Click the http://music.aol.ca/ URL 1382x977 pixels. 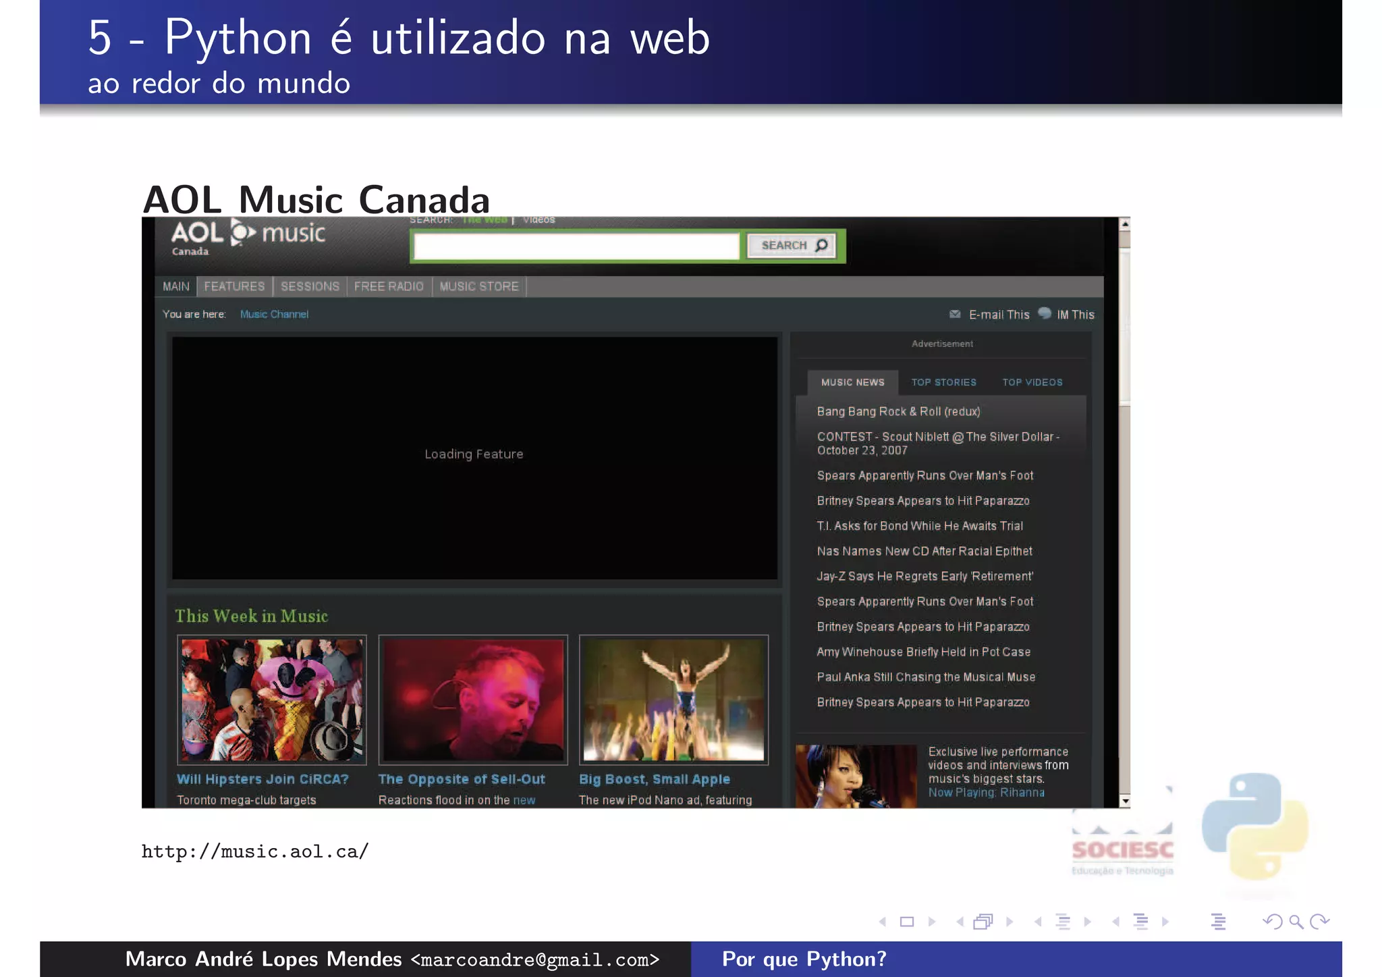pos(255,851)
